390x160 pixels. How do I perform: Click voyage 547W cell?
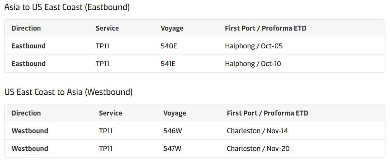coord(173,148)
